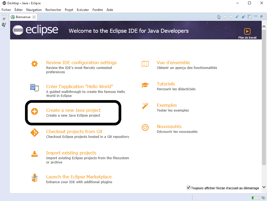Open the Exécuter menu
The height and width of the screenshot is (201, 267).
83,10
